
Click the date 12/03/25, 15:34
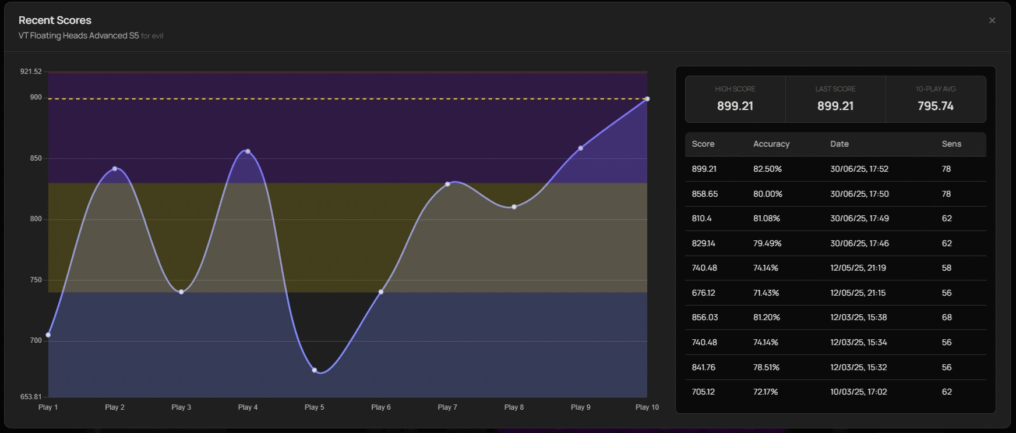[x=859, y=342]
